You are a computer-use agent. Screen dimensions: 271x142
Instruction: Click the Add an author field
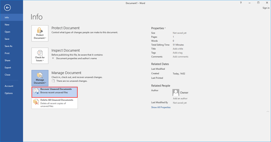click(x=180, y=98)
